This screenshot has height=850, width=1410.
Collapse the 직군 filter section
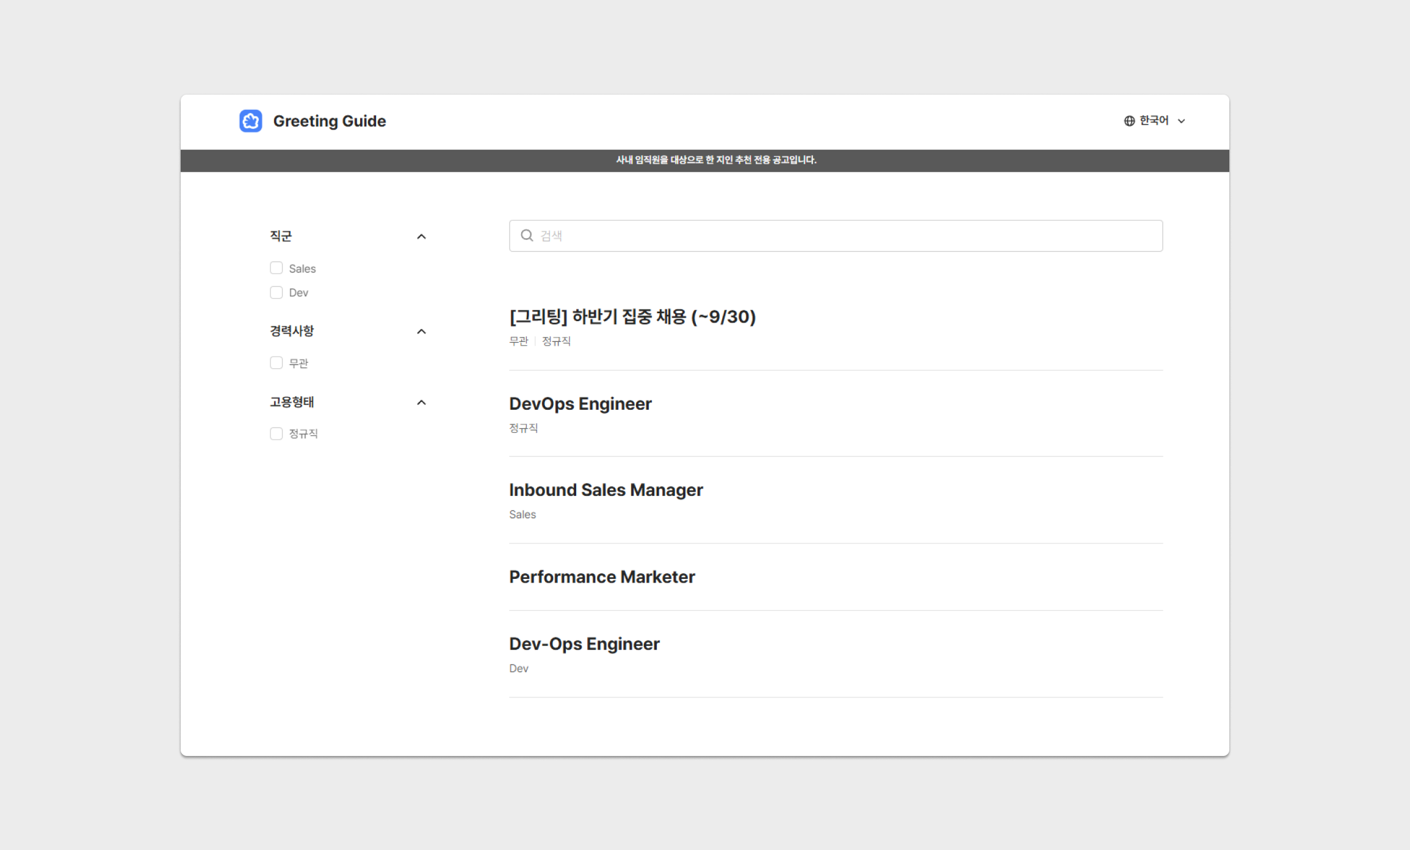click(421, 237)
